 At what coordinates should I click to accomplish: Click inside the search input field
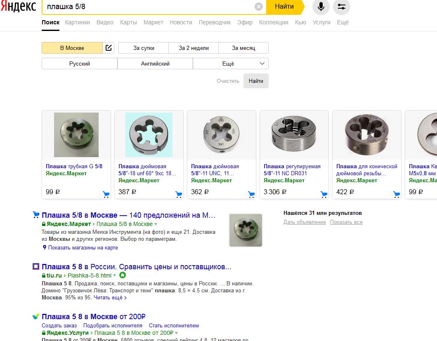(149, 7)
